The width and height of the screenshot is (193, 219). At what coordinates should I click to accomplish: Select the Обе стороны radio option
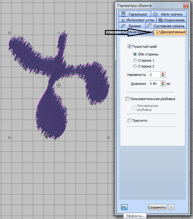(x=135, y=54)
